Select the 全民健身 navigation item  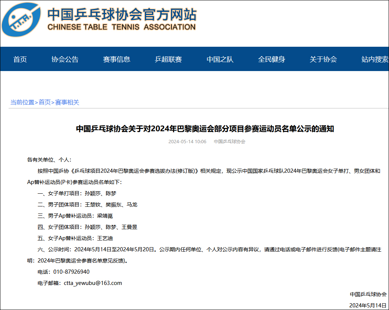click(x=272, y=59)
